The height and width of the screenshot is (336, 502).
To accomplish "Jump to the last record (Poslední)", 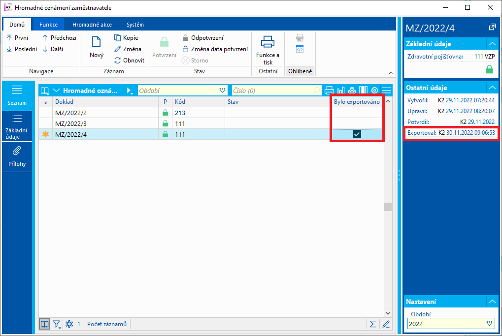I will 22,49.
